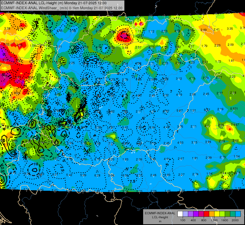Click the map value '2.70'
Viewport: 245px width, 225px height.
(222, 157)
